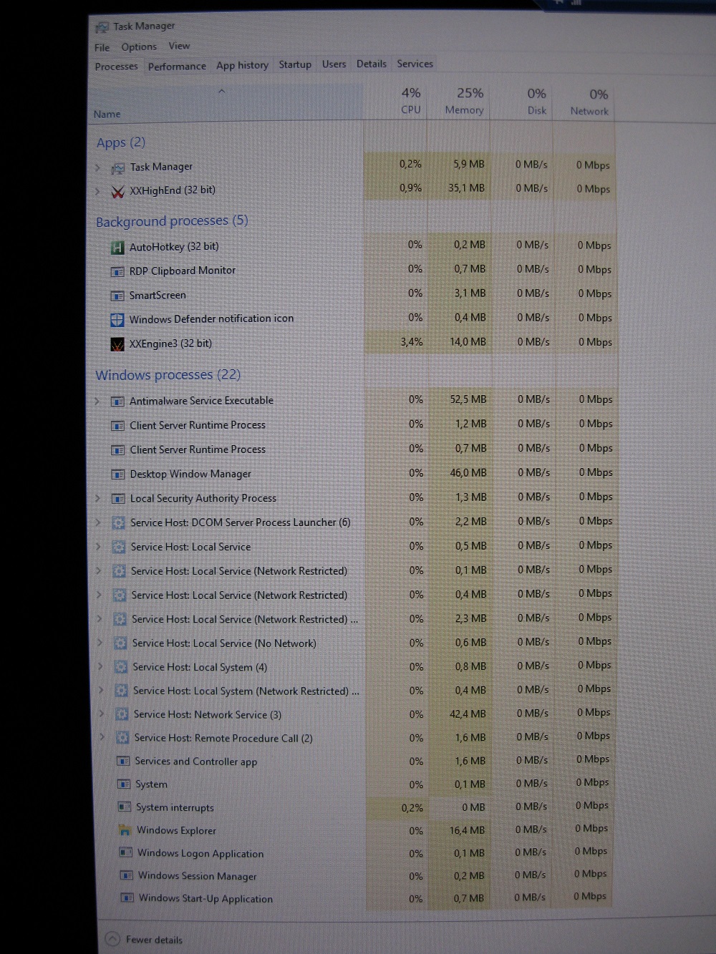Switch to the Details tab
This screenshot has height=954, width=716.
click(x=371, y=64)
